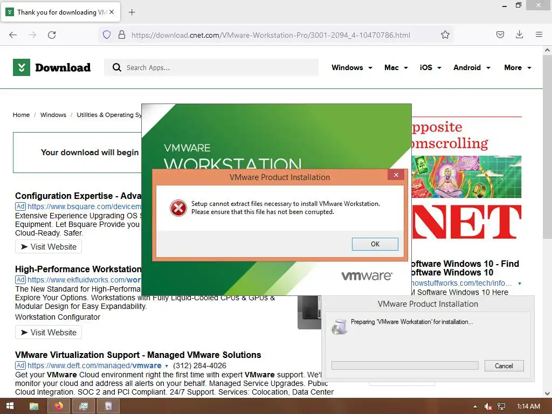Select the 'Thank you for downloading' tab
The image size is (552, 414).
pyautogui.click(x=61, y=12)
